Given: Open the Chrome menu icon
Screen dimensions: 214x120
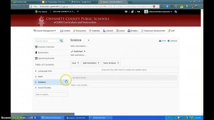Looking at the screenshot, I should (201, 6).
